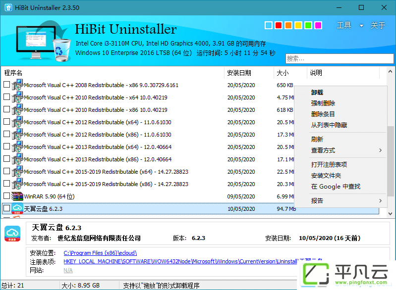Click the WinRAR 5.90 icon in list
Image resolution: width=396 pixels, height=290 pixels.
(x=17, y=196)
